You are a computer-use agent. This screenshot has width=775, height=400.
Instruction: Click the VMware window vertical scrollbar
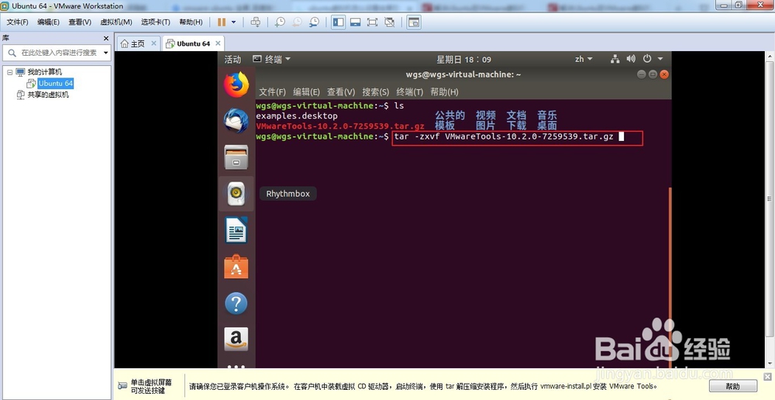[770, 198]
